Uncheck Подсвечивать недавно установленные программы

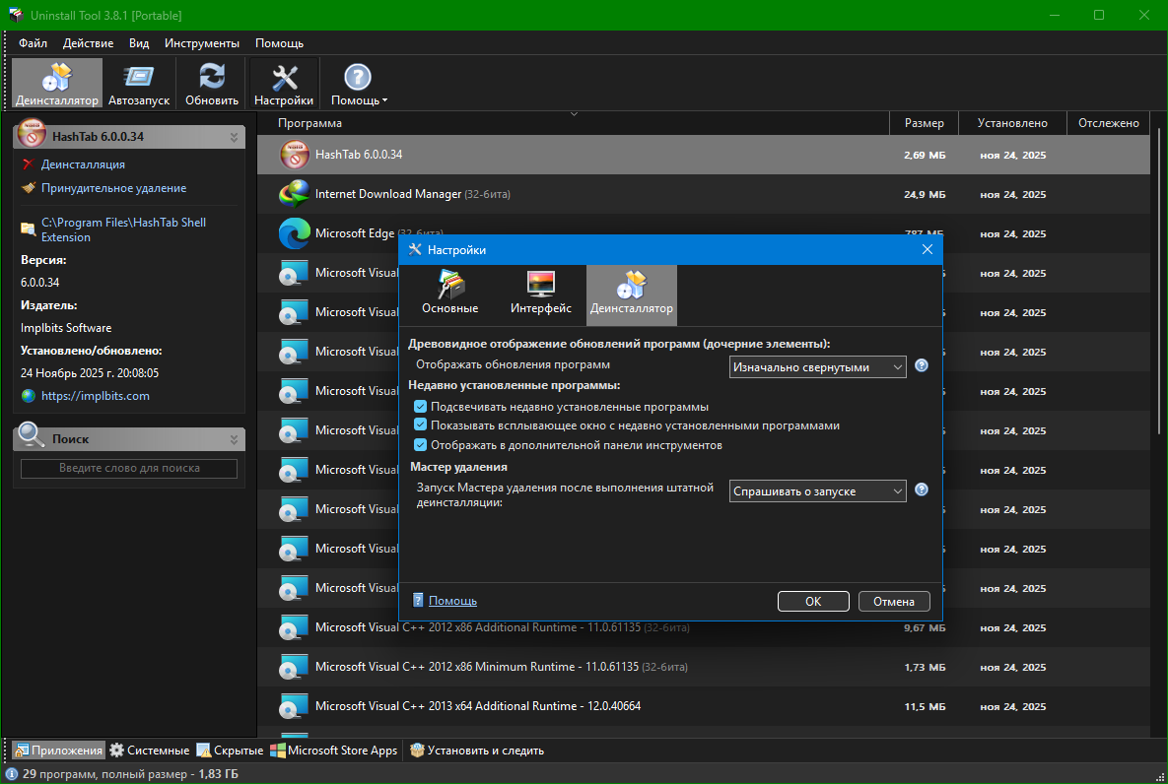click(x=421, y=407)
